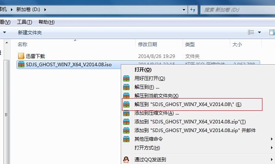Click icon beside 添加到 zip 并邮件 entry

[126, 130]
